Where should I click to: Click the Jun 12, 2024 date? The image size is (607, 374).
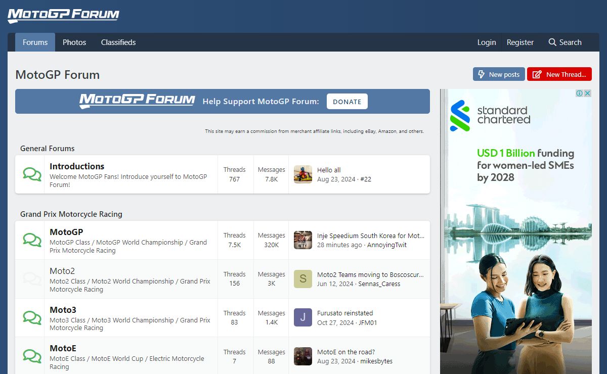click(335, 284)
